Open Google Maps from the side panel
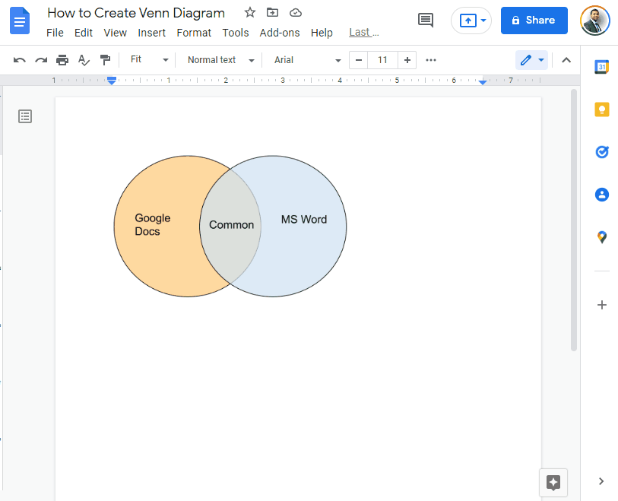The image size is (618, 501). pos(602,237)
